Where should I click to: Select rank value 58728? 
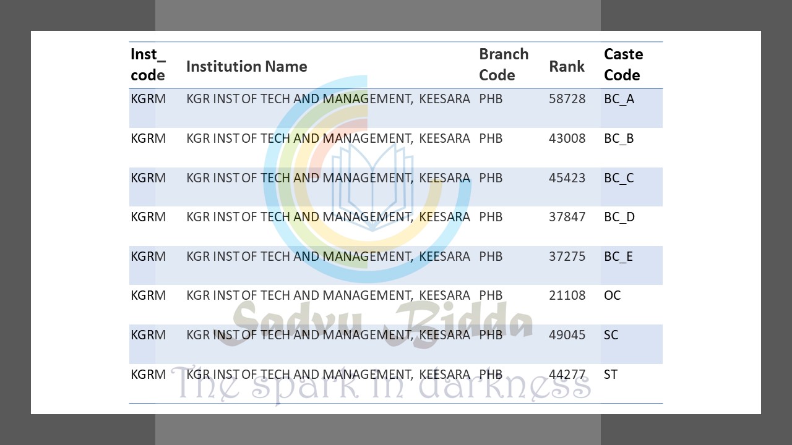pos(567,99)
